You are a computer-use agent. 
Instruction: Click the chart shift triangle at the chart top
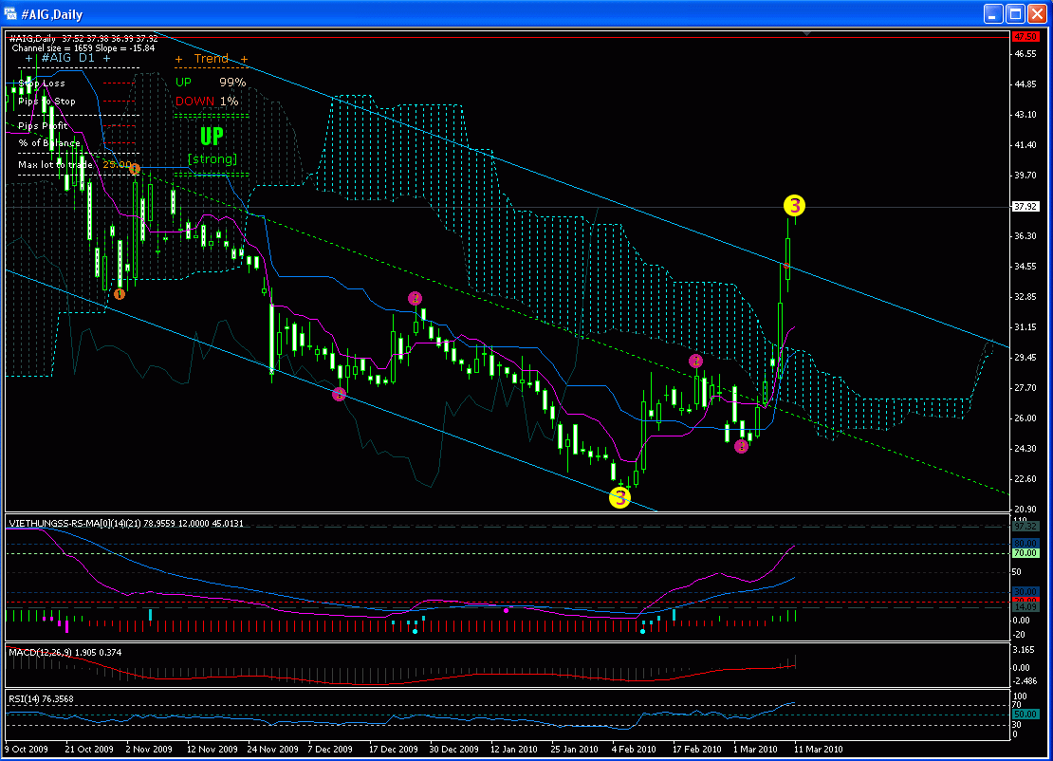(x=806, y=34)
